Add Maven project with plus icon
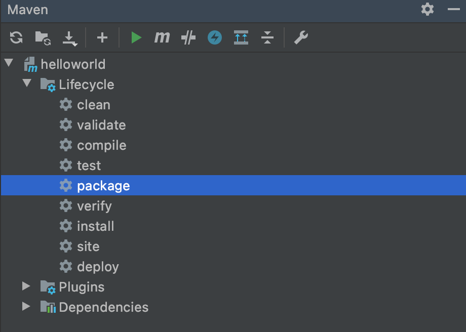 [102, 38]
